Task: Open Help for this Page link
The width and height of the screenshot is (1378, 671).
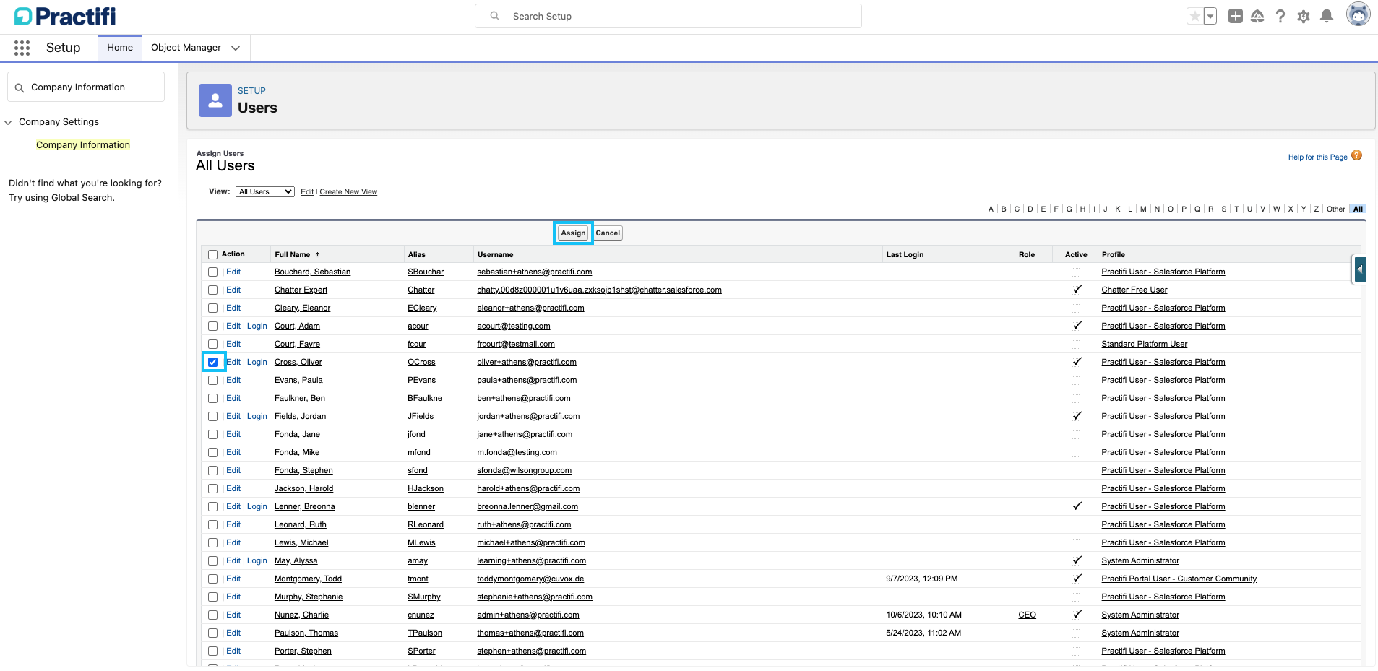Action: click(x=1317, y=157)
